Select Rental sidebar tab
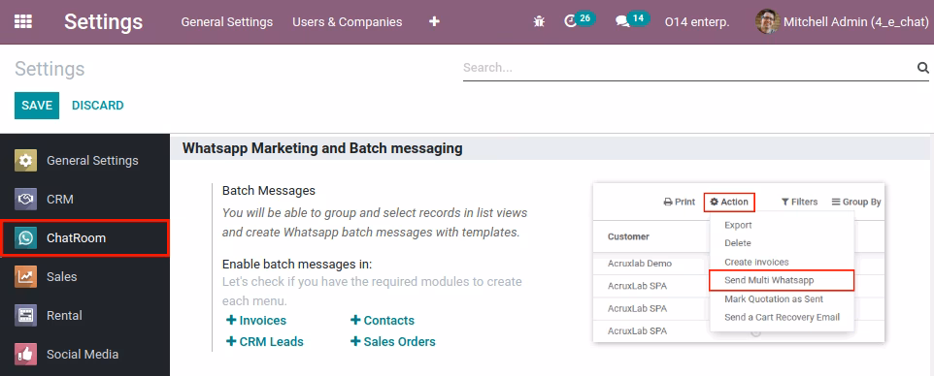This screenshot has height=376, width=934. [84, 315]
